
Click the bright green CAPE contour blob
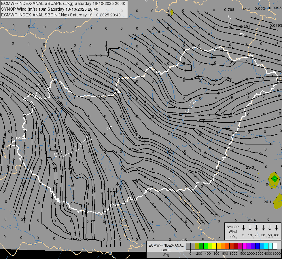[x=275, y=179]
